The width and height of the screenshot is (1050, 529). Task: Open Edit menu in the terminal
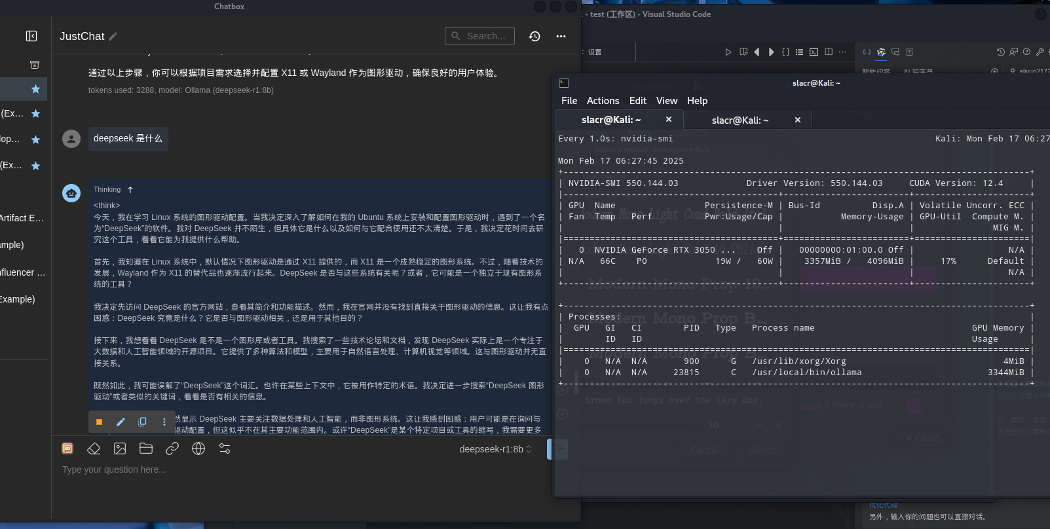637,101
